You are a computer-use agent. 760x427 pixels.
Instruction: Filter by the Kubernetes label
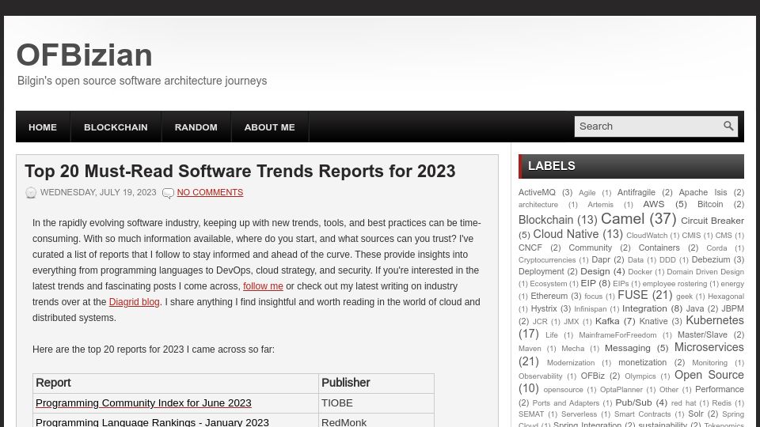tap(714, 320)
